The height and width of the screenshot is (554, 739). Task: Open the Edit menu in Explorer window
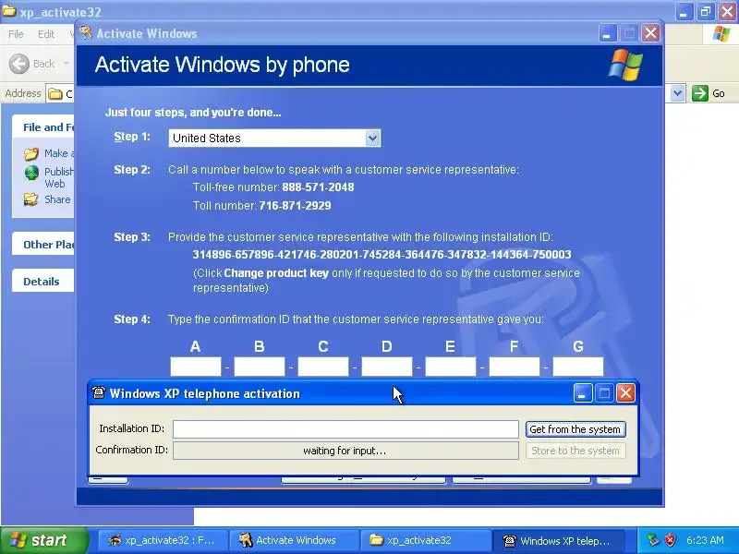(45, 34)
